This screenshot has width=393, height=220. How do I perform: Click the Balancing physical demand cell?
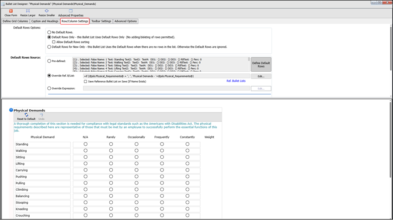[x=42, y=196]
